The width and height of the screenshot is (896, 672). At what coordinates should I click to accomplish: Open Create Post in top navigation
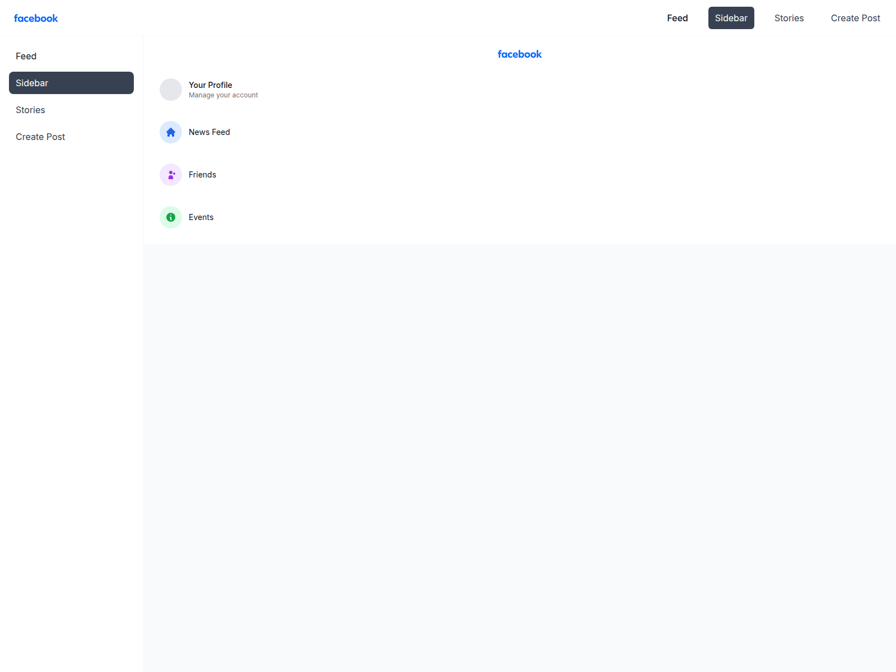click(855, 18)
